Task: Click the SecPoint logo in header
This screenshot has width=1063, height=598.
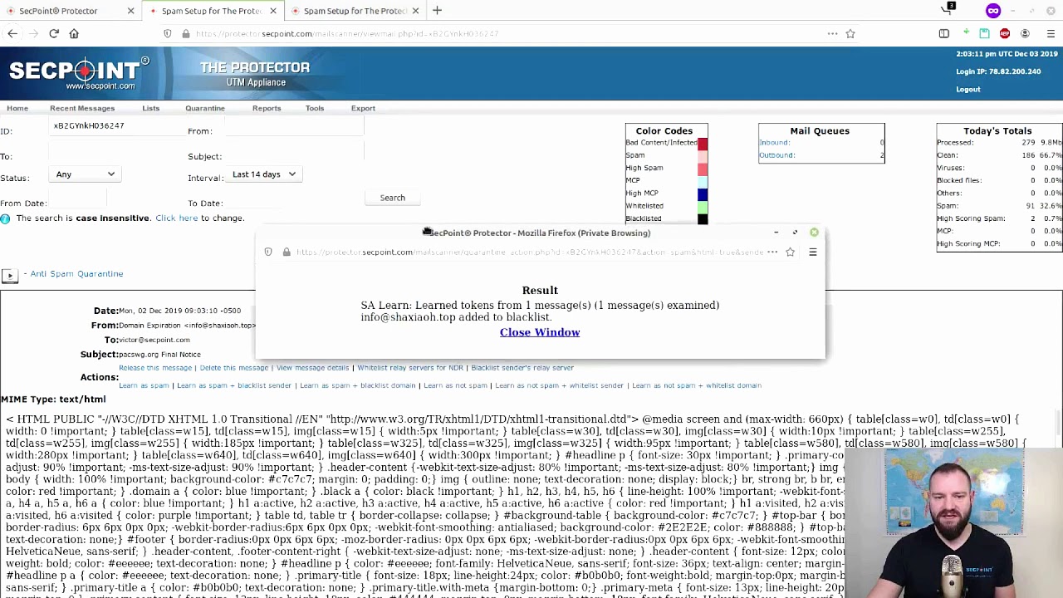Action: [x=79, y=73]
